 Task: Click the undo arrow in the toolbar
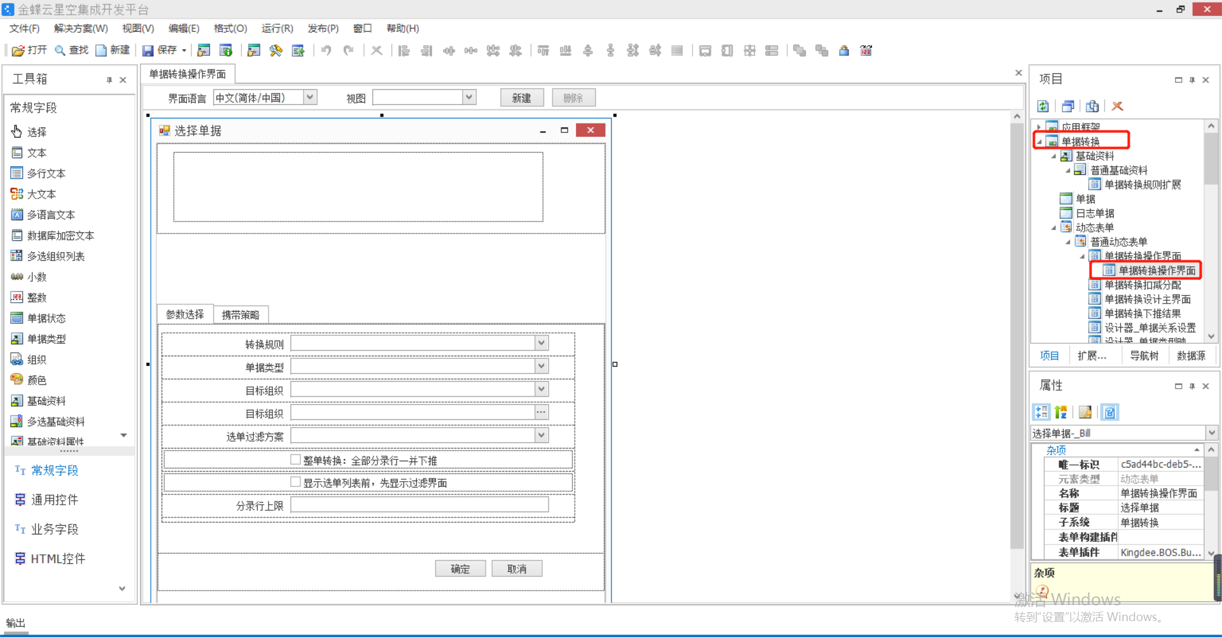coord(326,50)
